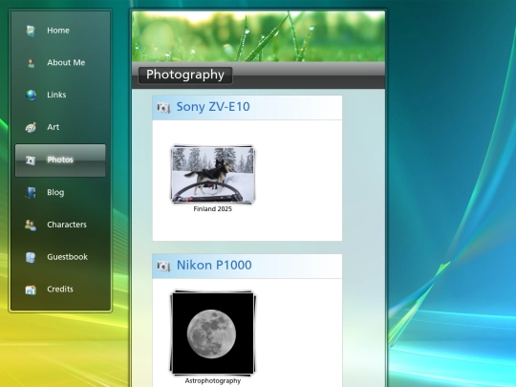Open the Astrophotography moon thumbnail
516x387 pixels.
(213, 333)
